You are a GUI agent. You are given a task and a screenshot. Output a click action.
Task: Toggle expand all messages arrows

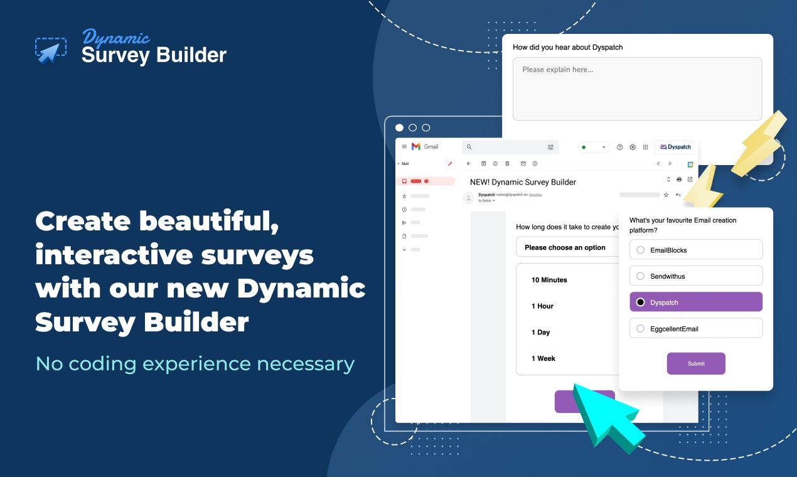(x=668, y=180)
